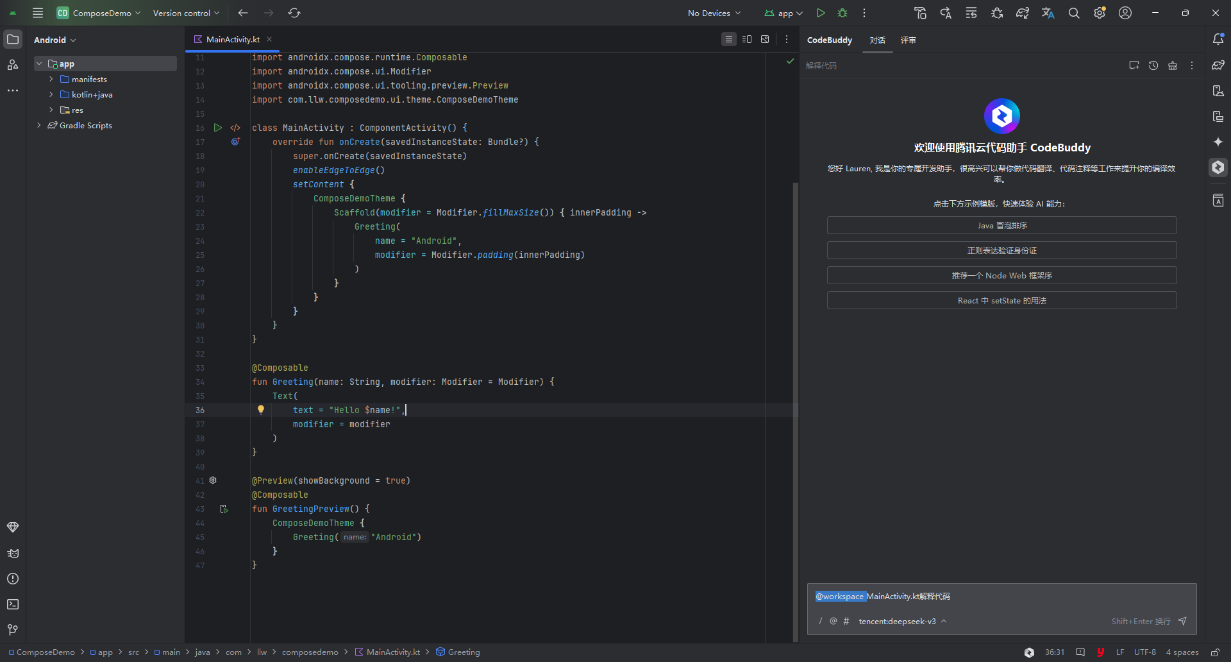Toggle the Project tool window folder icon
The height and width of the screenshot is (662, 1231).
click(x=13, y=39)
